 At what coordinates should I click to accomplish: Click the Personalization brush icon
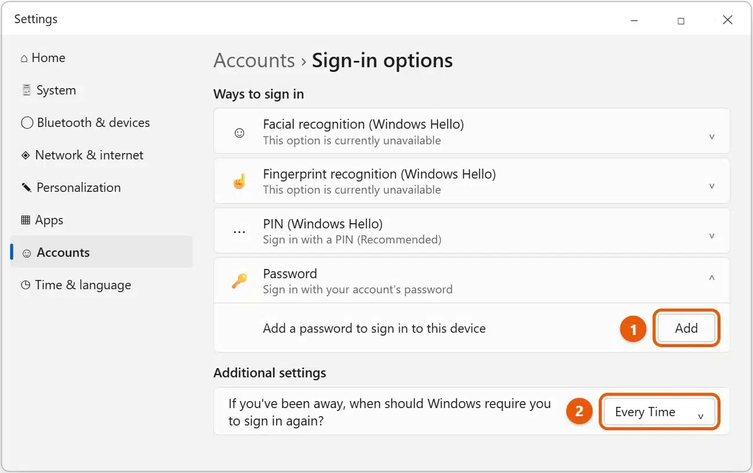(x=27, y=188)
